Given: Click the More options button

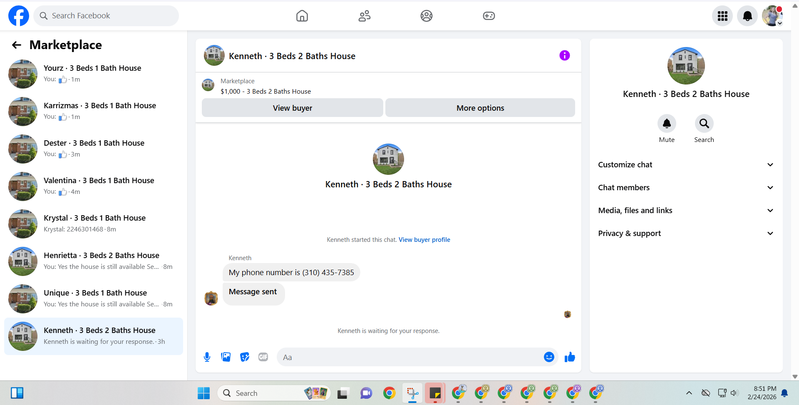Looking at the screenshot, I should [480, 108].
